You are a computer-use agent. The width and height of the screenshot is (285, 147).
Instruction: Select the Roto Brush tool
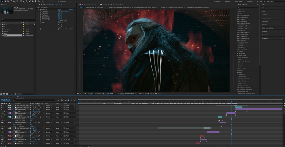(x=39, y=1)
